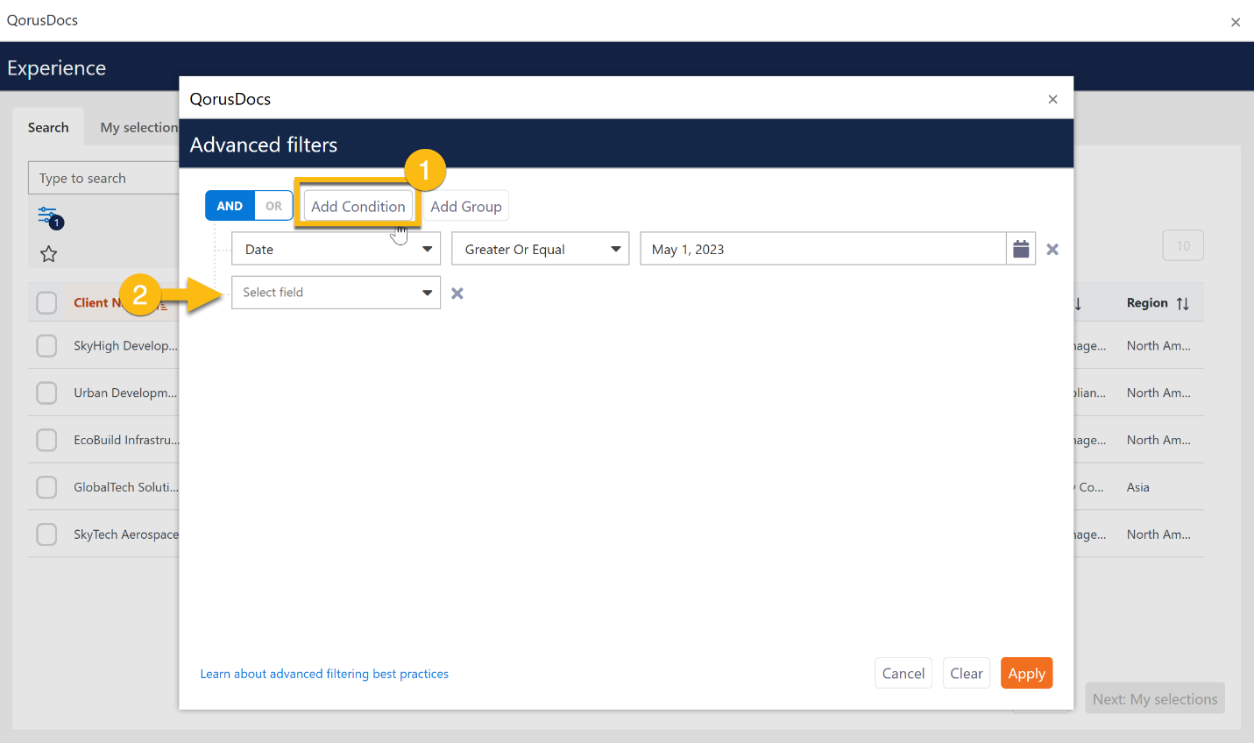
Task: Select the Urban Developm... row checkbox
Action: (x=46, y=393)
